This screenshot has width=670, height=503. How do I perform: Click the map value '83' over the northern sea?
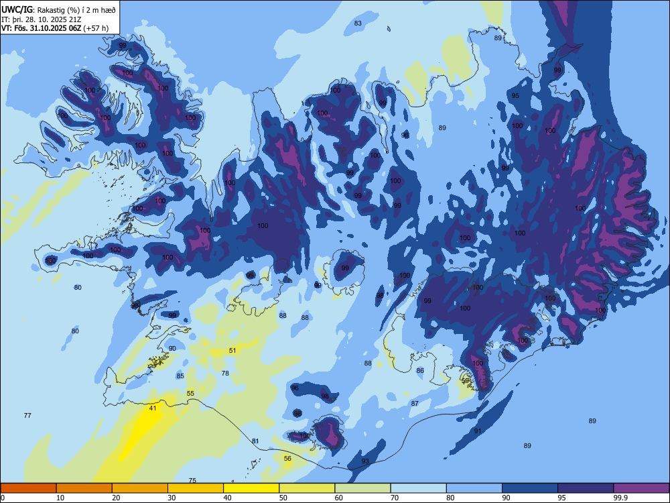tap(358, 23)
